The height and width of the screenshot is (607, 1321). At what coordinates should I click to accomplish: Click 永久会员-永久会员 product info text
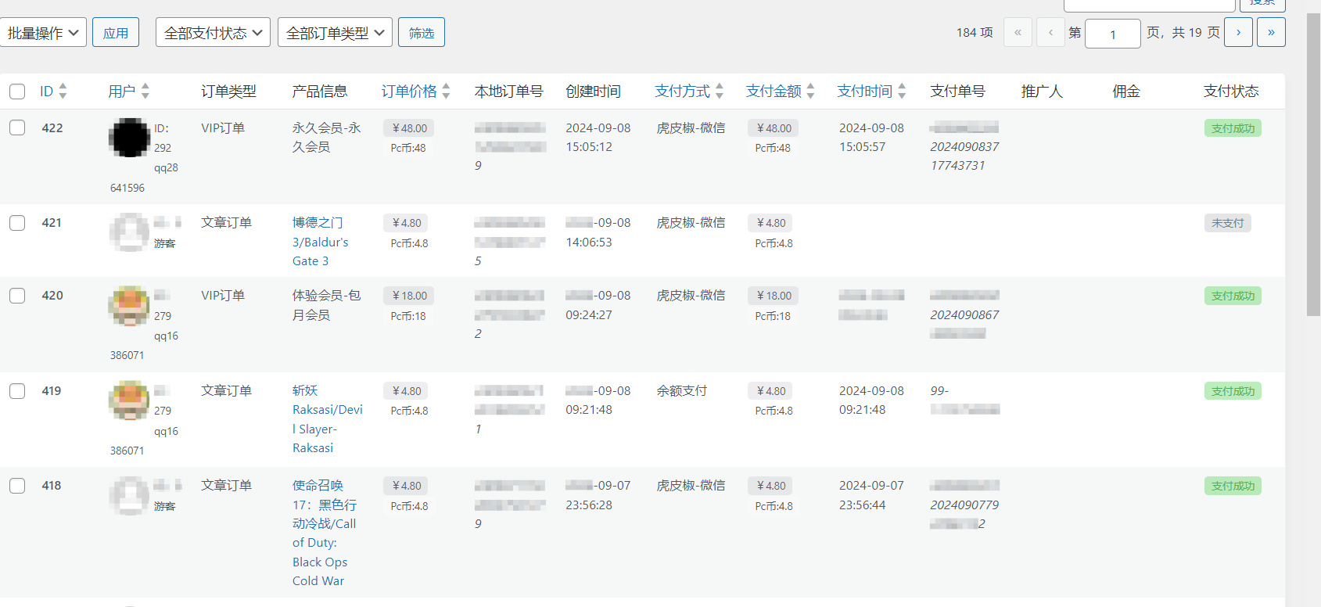tap(327, 137)
